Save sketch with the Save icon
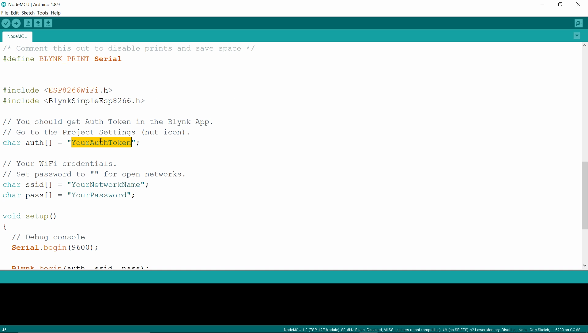This screenshot has height=333, width=588. tap(48, 24)
